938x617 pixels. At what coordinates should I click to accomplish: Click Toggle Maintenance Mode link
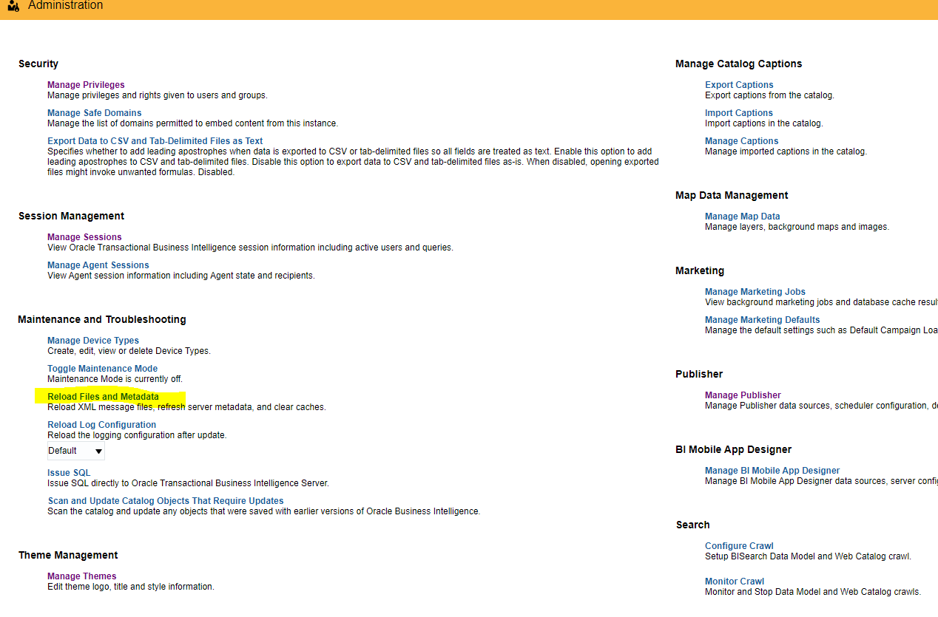pos(103,369)
